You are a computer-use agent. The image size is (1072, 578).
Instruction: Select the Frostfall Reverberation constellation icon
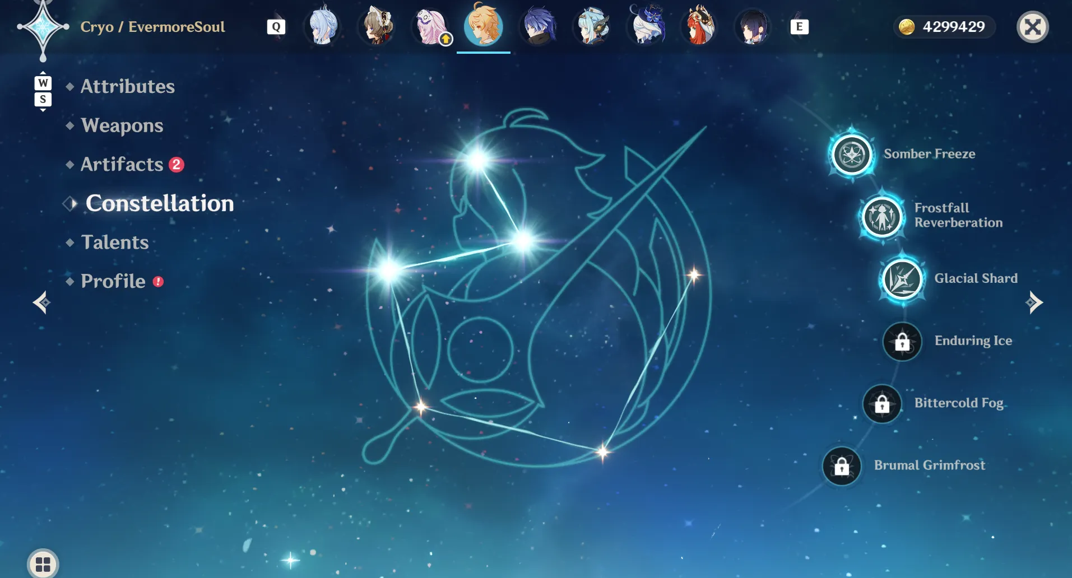882,216
